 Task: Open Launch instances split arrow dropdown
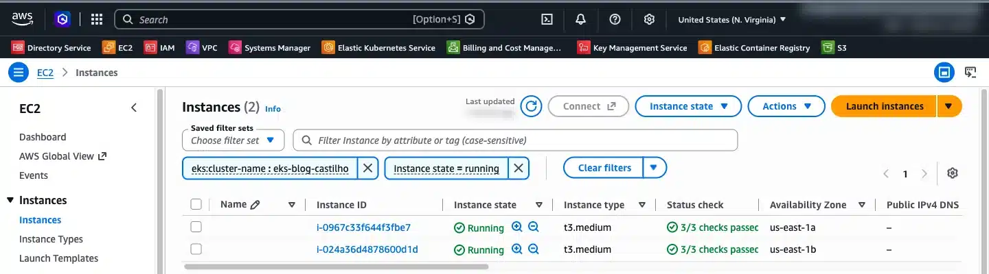click(x=948, y=106)
